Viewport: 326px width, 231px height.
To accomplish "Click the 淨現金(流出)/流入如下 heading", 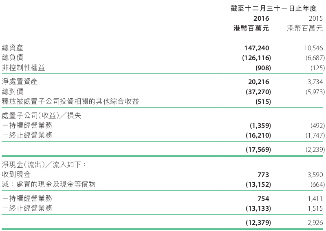I will tap(44, 164).
